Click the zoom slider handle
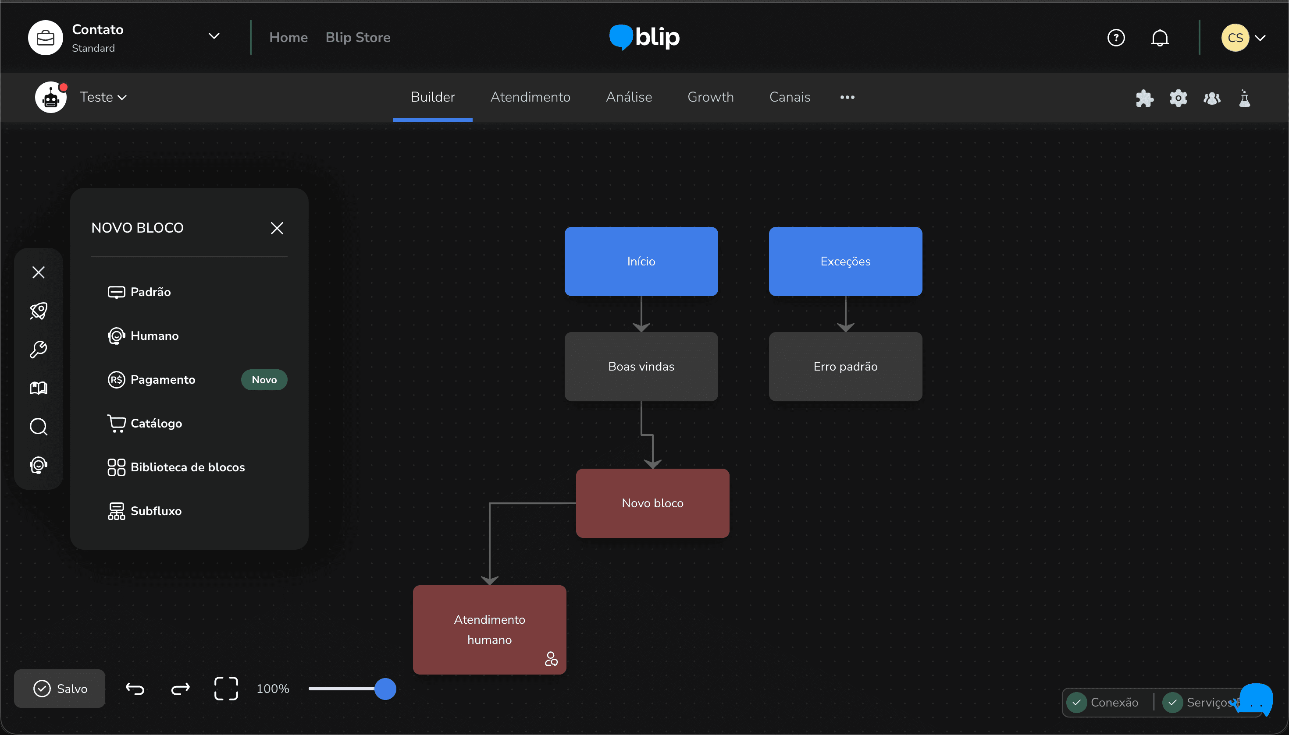This screenshot has width=1289, height=735. pos(385,689)
